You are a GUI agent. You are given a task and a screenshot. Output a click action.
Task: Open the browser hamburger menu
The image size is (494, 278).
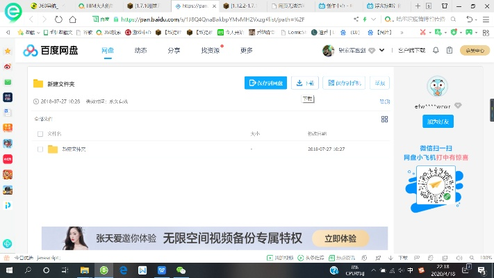point(486,19)
